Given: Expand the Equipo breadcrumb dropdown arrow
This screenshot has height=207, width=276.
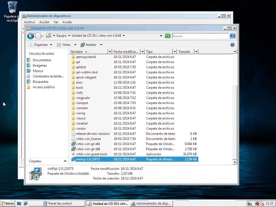Looking at the screenshot, I should (x=69, y=36).
